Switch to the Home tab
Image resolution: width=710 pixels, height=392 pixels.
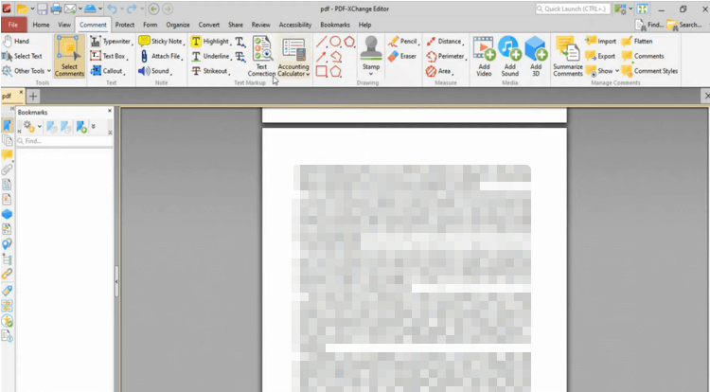click(41, 25)
